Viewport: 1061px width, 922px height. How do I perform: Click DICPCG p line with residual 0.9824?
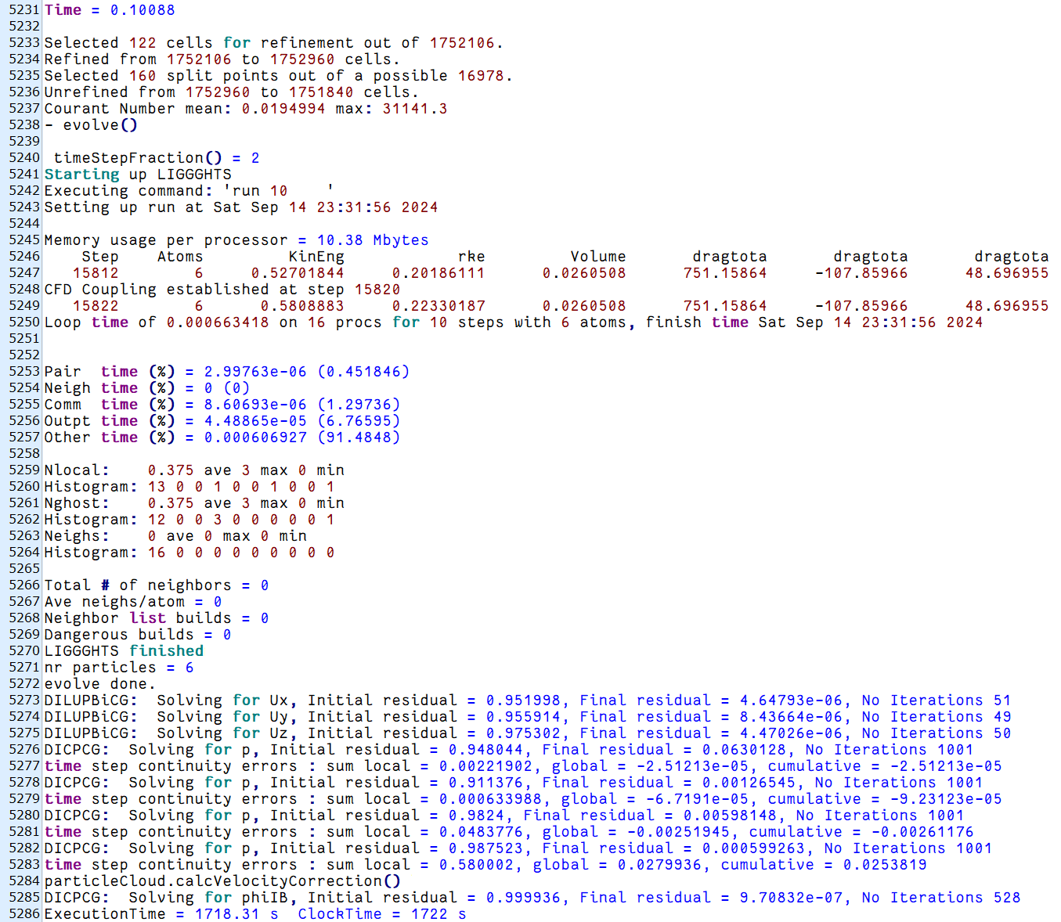pos(504,816)
